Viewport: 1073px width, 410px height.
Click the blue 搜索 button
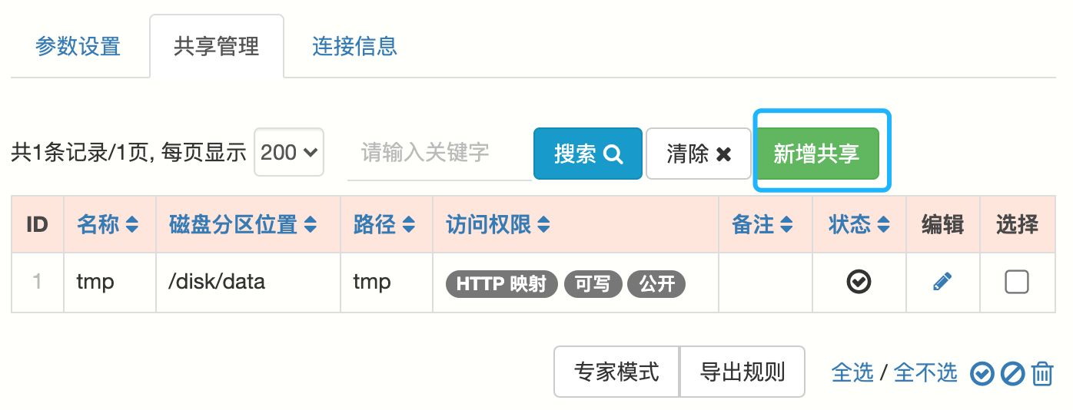[587, 154]
